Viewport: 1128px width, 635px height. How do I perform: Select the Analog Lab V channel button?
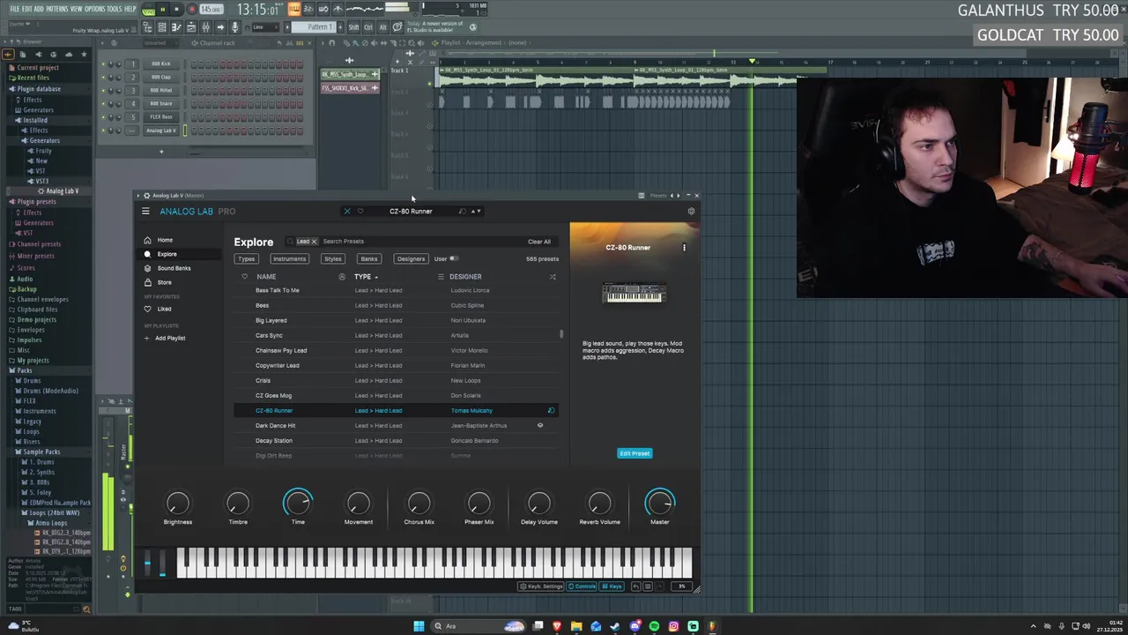pos(161,131)
